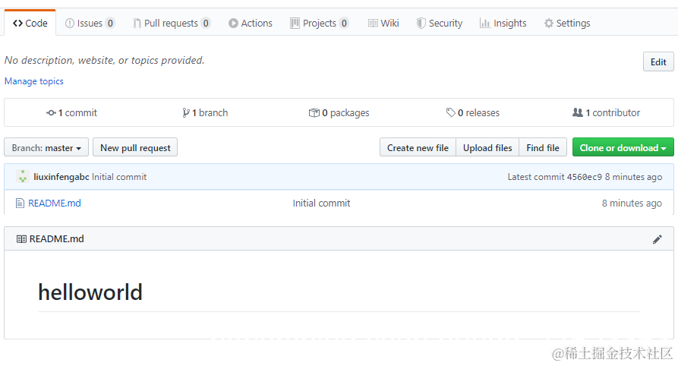
Task: View the 0 releases link
Action: coord(472,112)
